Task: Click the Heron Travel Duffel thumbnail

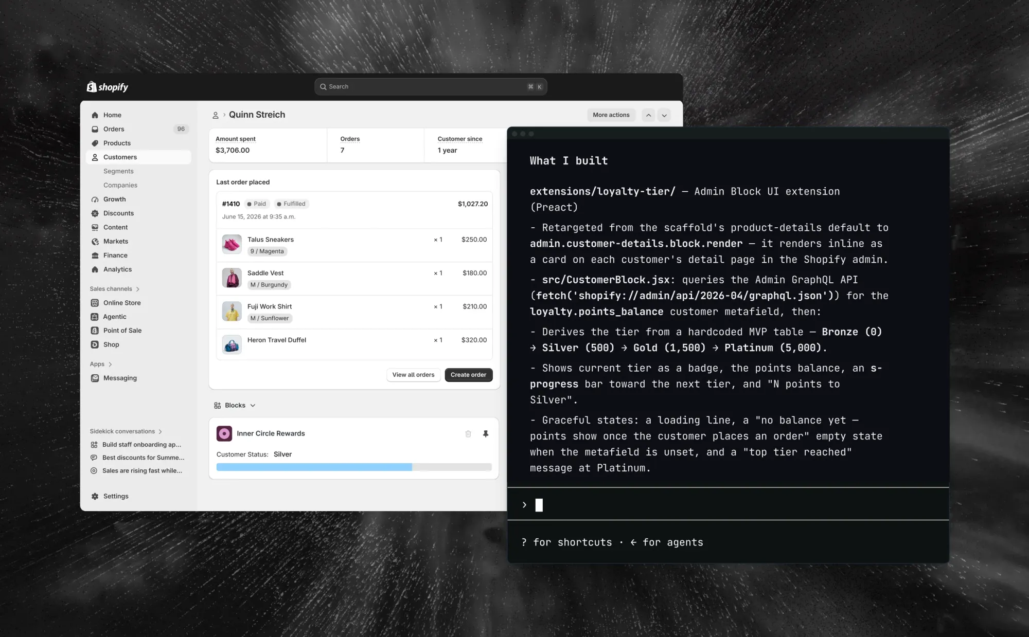Action: click(x=232, y=344)
